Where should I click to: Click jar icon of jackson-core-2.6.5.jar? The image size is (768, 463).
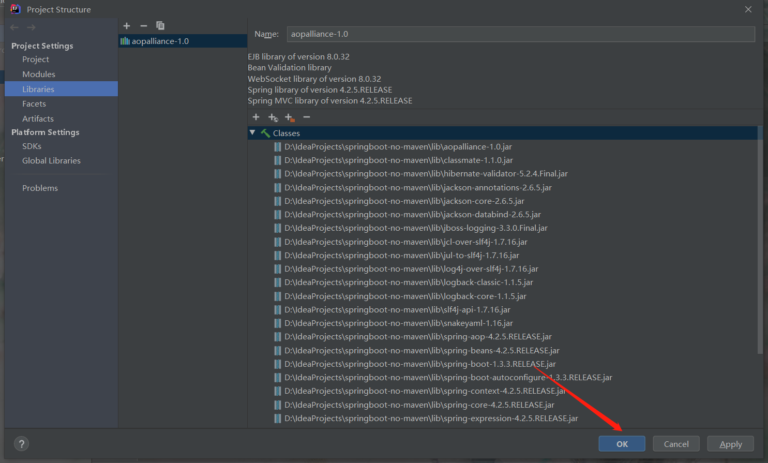click(x=278, y=201)
